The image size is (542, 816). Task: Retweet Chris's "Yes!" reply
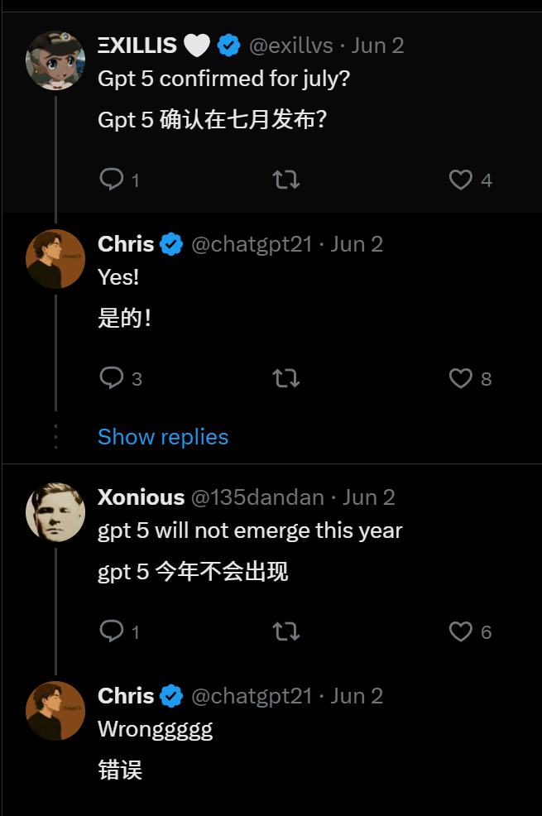click(286, 378)
